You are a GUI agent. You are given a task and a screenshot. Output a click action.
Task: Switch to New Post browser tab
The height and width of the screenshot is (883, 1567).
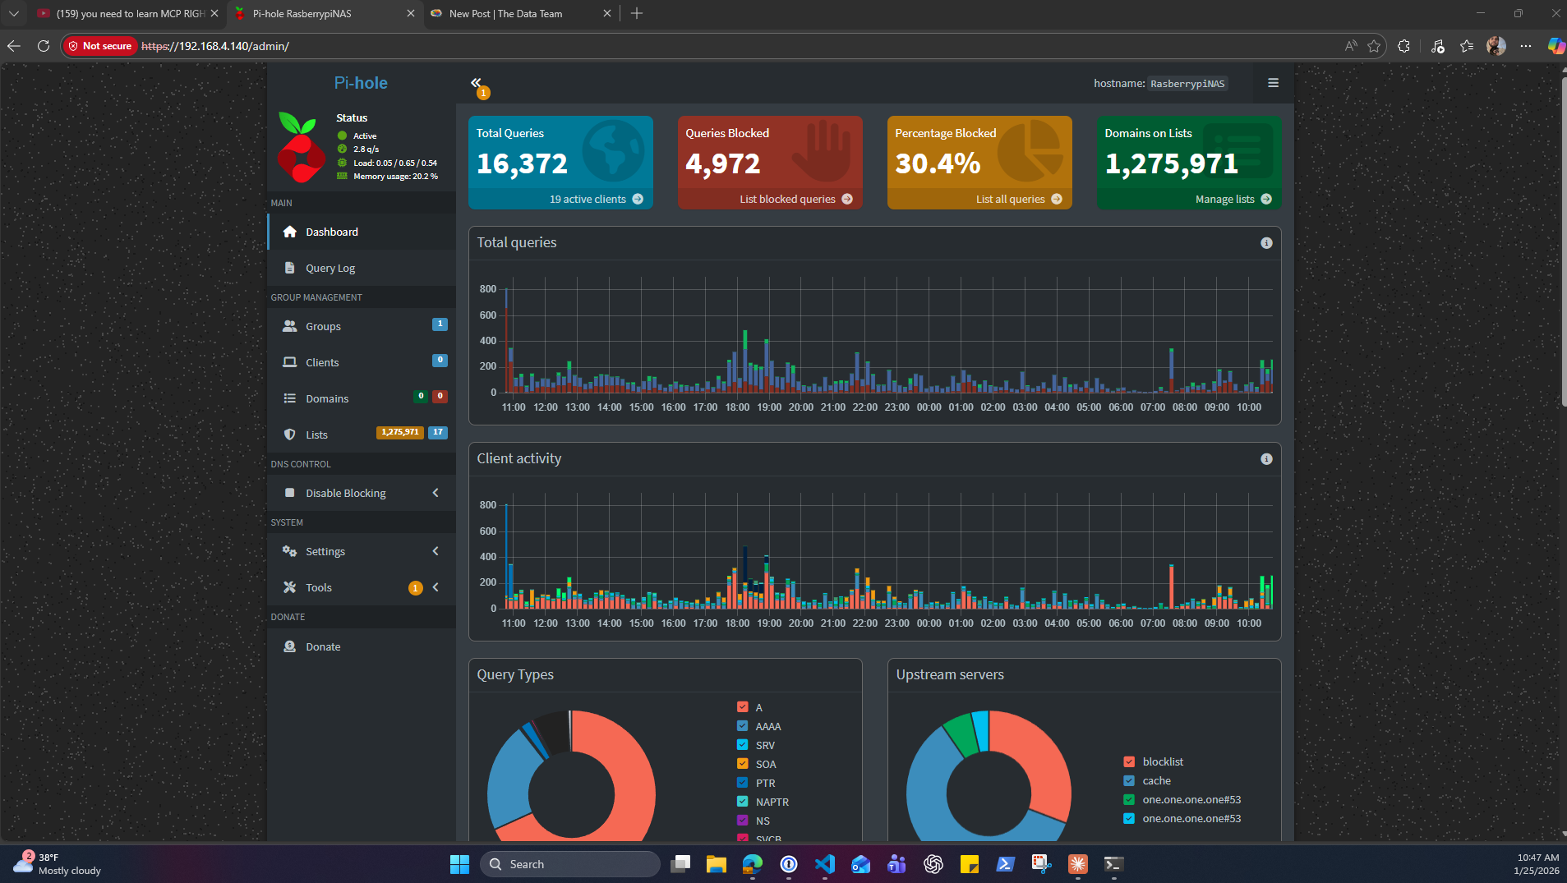pos(506,14)
